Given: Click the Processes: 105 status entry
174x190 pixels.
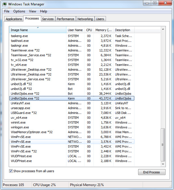Looking at the screenshot, I should 14,185.
